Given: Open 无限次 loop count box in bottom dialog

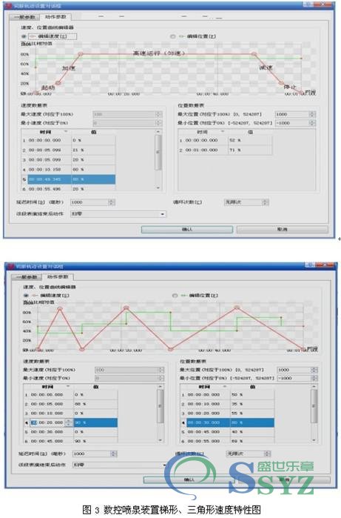Looking at the screenshot, I should (x=249, y=454).
